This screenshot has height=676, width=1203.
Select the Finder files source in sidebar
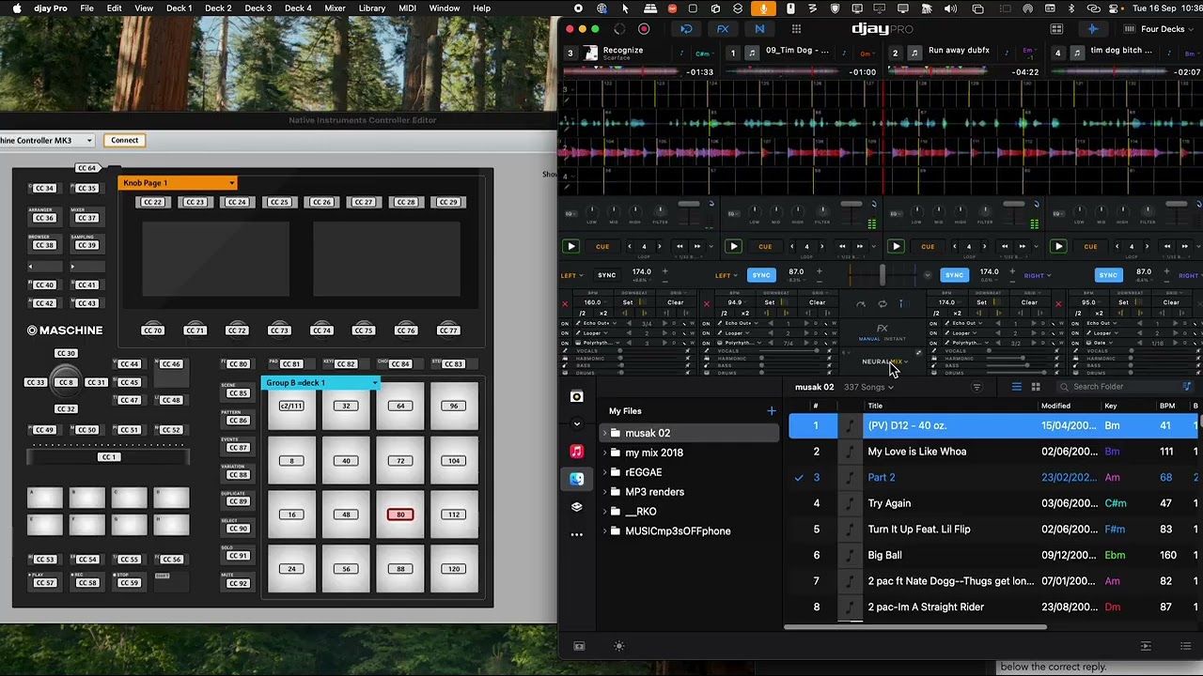coord(577,479)
